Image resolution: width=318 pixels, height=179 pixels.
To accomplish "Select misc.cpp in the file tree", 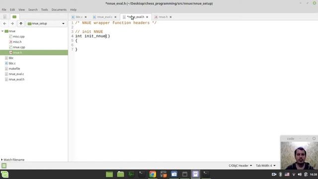I will (18, 36).
